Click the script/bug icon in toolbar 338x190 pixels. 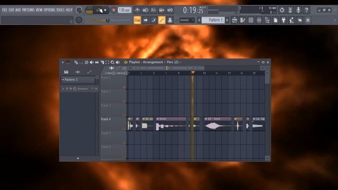(x=300, y=20)
